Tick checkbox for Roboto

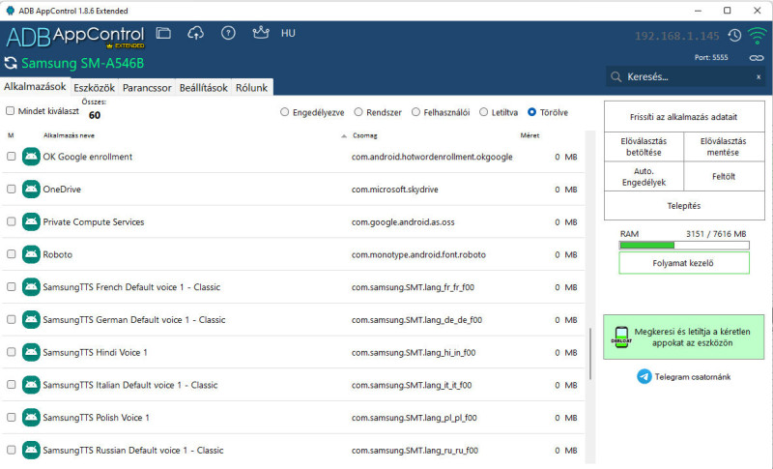pos(11,254)
